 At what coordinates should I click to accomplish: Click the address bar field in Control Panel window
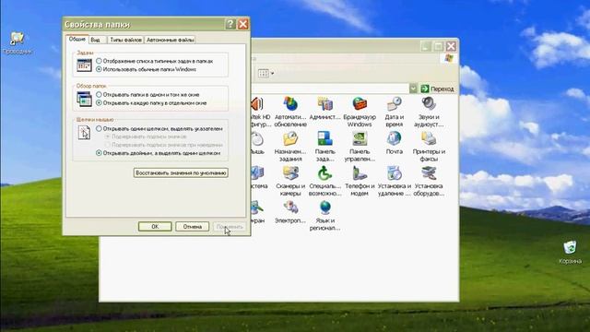click(x=330, y=89)
